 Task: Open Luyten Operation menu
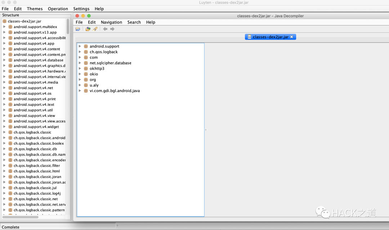[58, 9]
